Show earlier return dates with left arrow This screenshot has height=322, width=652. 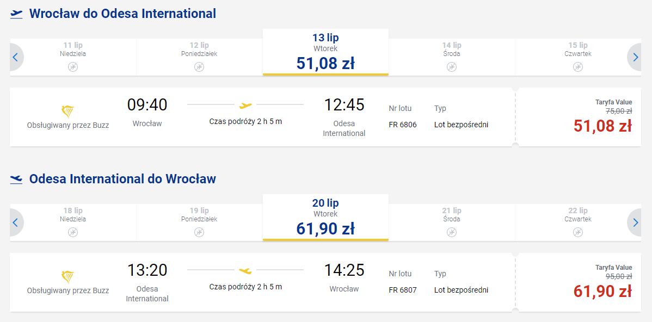[16, 222]
